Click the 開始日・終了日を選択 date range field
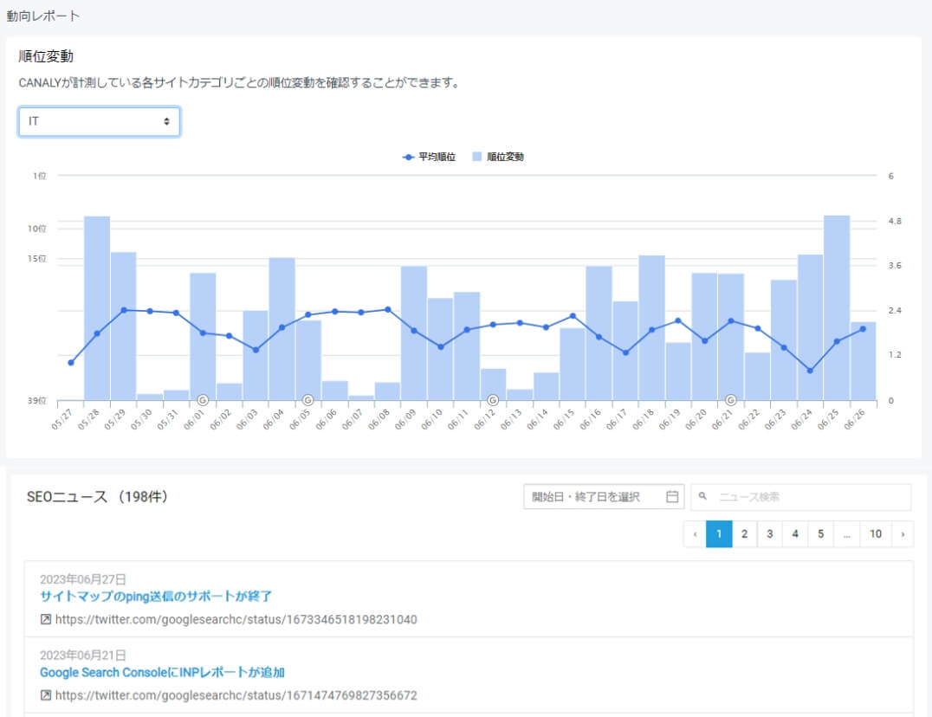This screenshot has height=717, width=932. (x=589, y=496)
